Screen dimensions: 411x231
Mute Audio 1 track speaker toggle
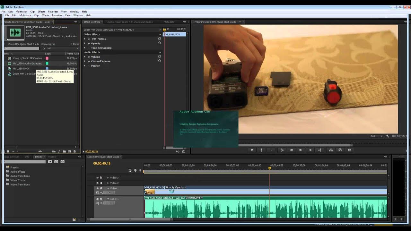tap(97, 199)
